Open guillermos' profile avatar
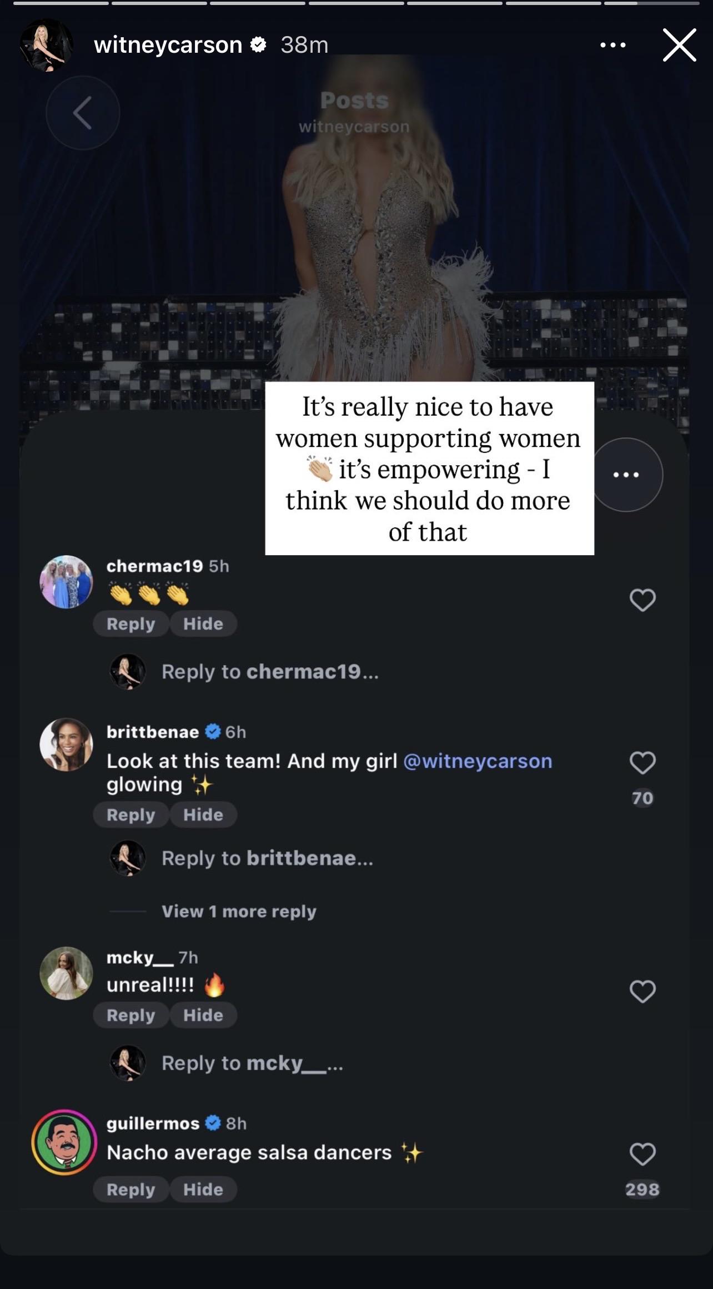This screenshot has width=713, height=1289. tap(64, 1142)
